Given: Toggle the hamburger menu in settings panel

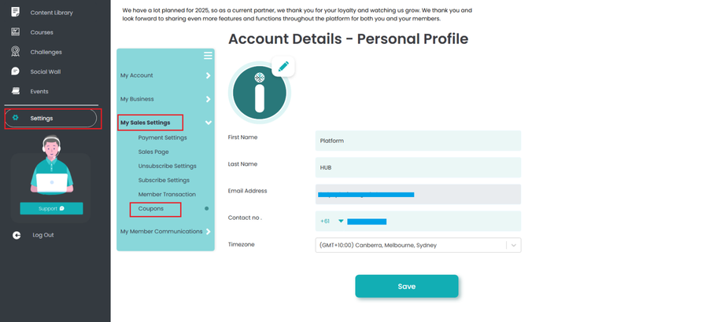Looking at the screenshot, I should pos(208,56).
